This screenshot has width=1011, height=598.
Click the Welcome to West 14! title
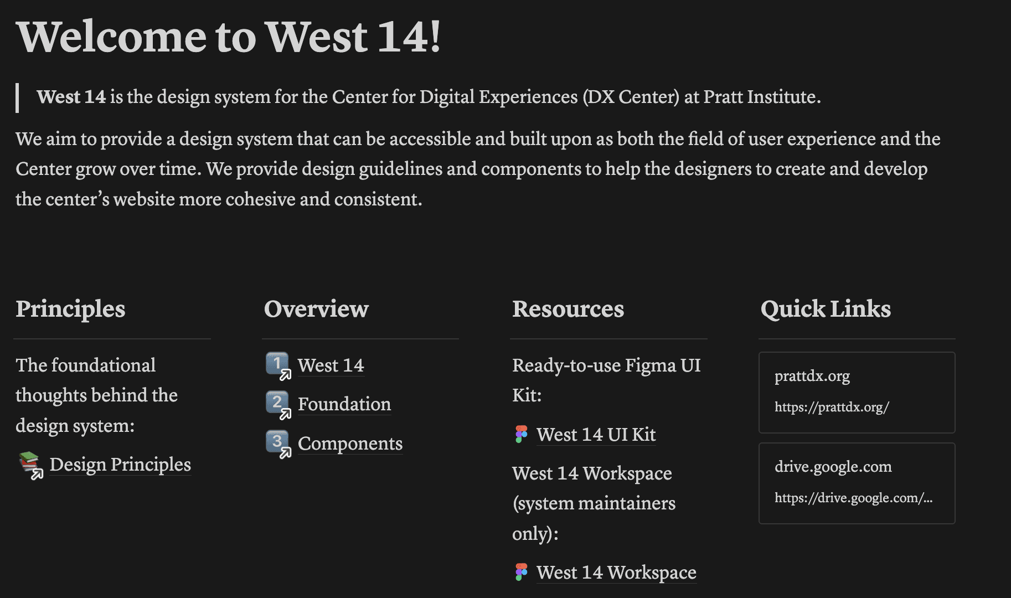click(229, 37)
